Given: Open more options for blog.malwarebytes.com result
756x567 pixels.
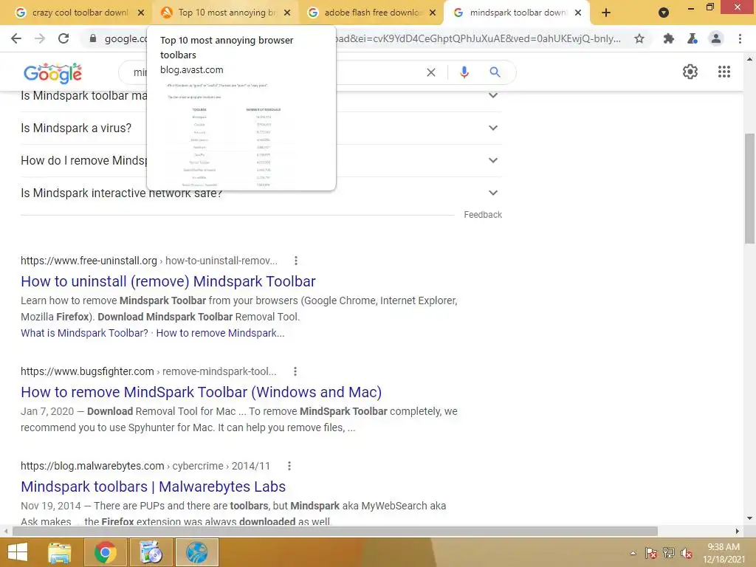Looking at the screenshot, I should (x=289, y=467).
